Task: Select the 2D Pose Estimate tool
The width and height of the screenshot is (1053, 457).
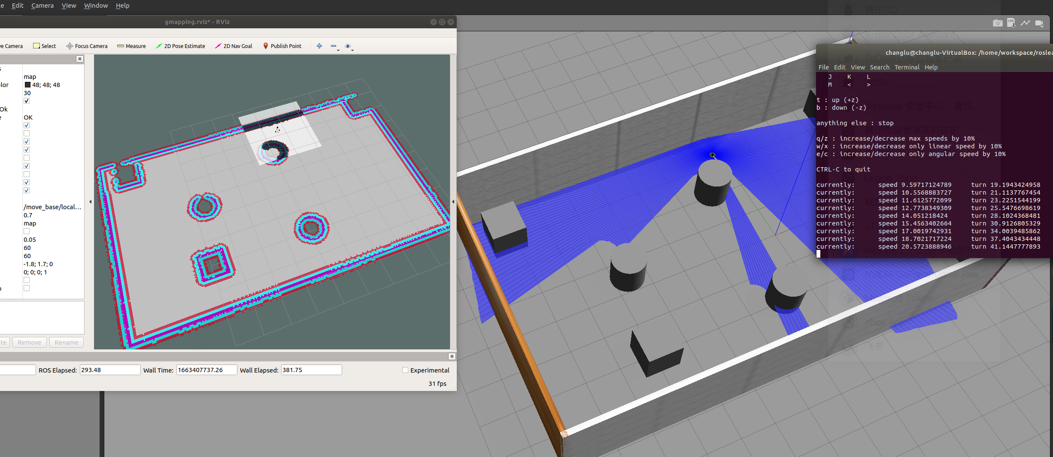Action: click(x=180, y=46)
